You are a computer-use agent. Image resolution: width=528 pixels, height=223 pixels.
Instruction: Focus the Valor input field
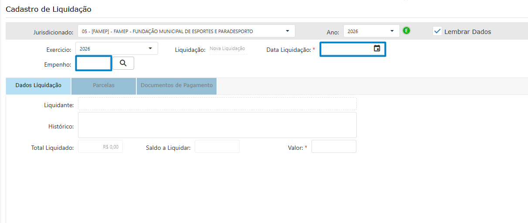(x=334, y=147)
